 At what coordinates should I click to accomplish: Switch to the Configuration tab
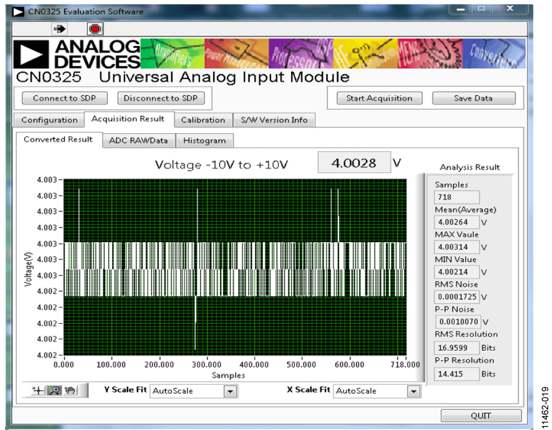pos(49,120)
